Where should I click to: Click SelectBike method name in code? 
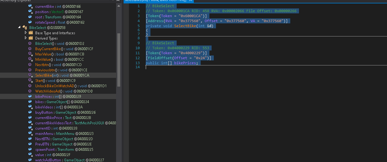pyautogui.click(x=185, y=26)
